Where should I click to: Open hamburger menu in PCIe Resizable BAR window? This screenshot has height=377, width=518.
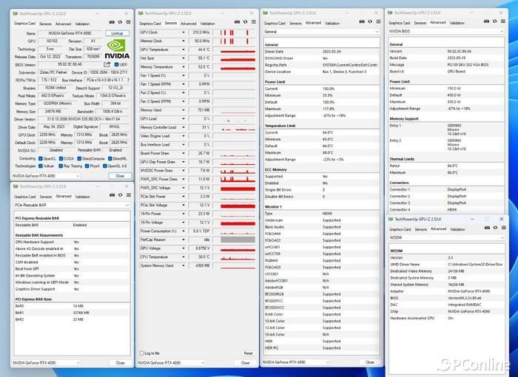click(129, 195)
